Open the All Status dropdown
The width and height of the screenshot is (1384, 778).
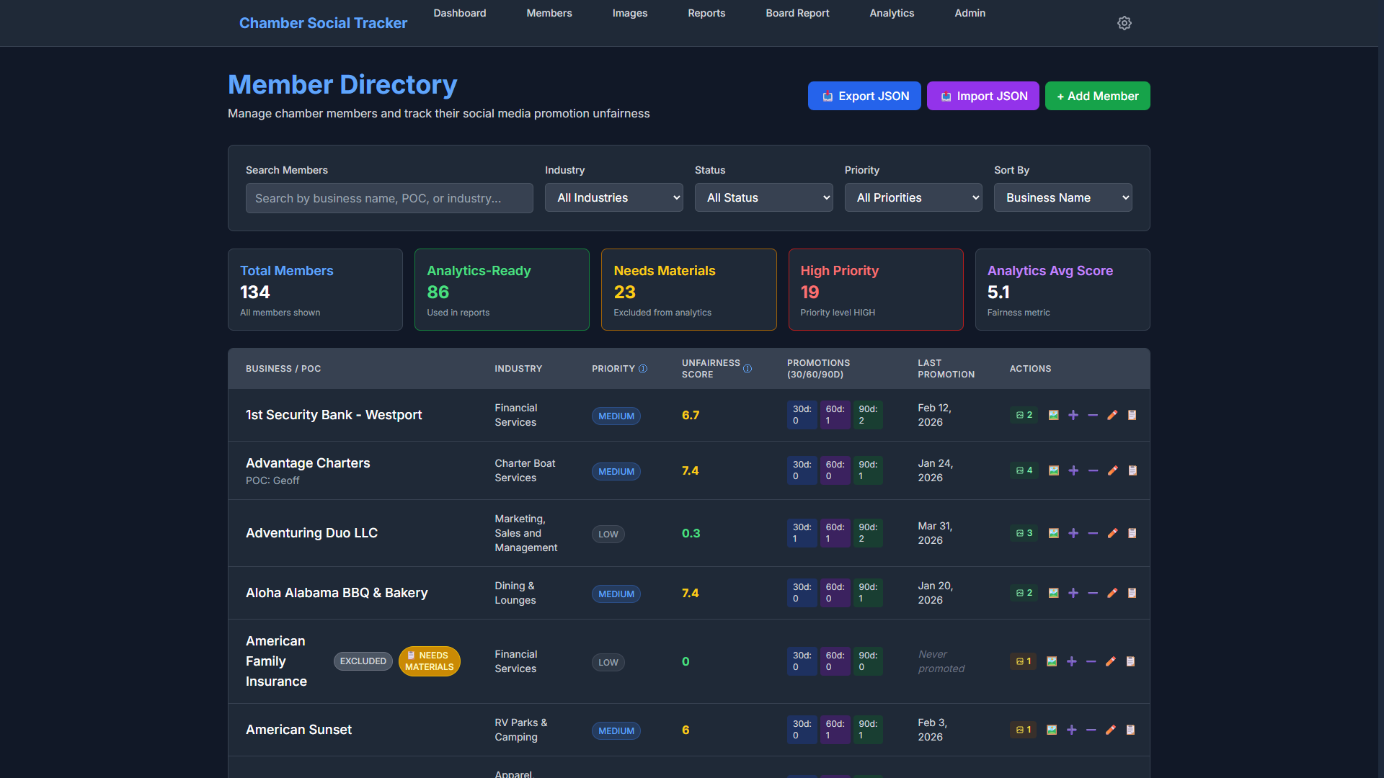pyautogui.click(x=764, y=197)
